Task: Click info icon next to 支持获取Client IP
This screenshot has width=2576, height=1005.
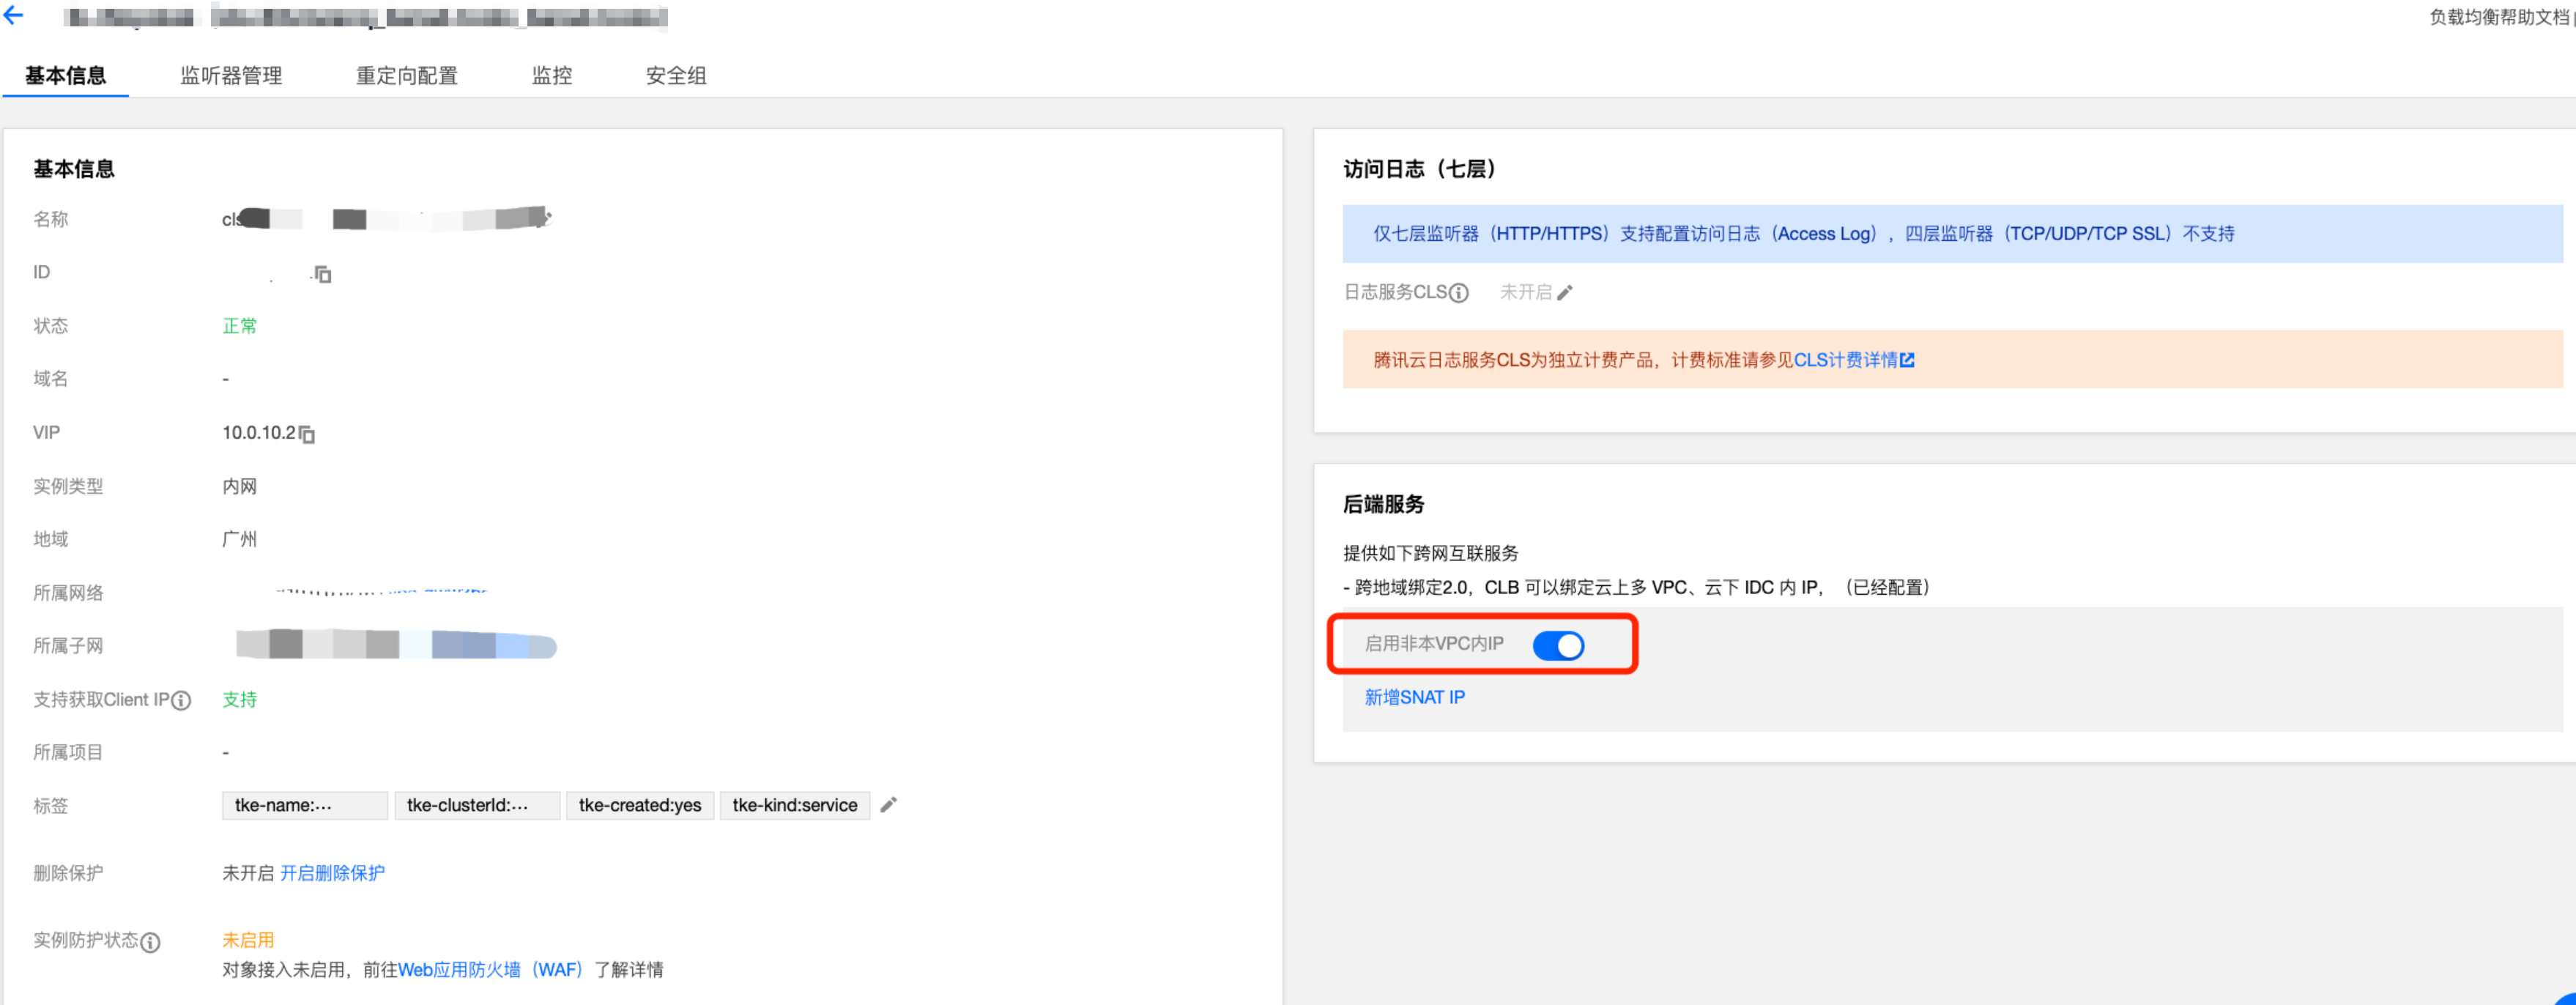Action: [181, 701]
